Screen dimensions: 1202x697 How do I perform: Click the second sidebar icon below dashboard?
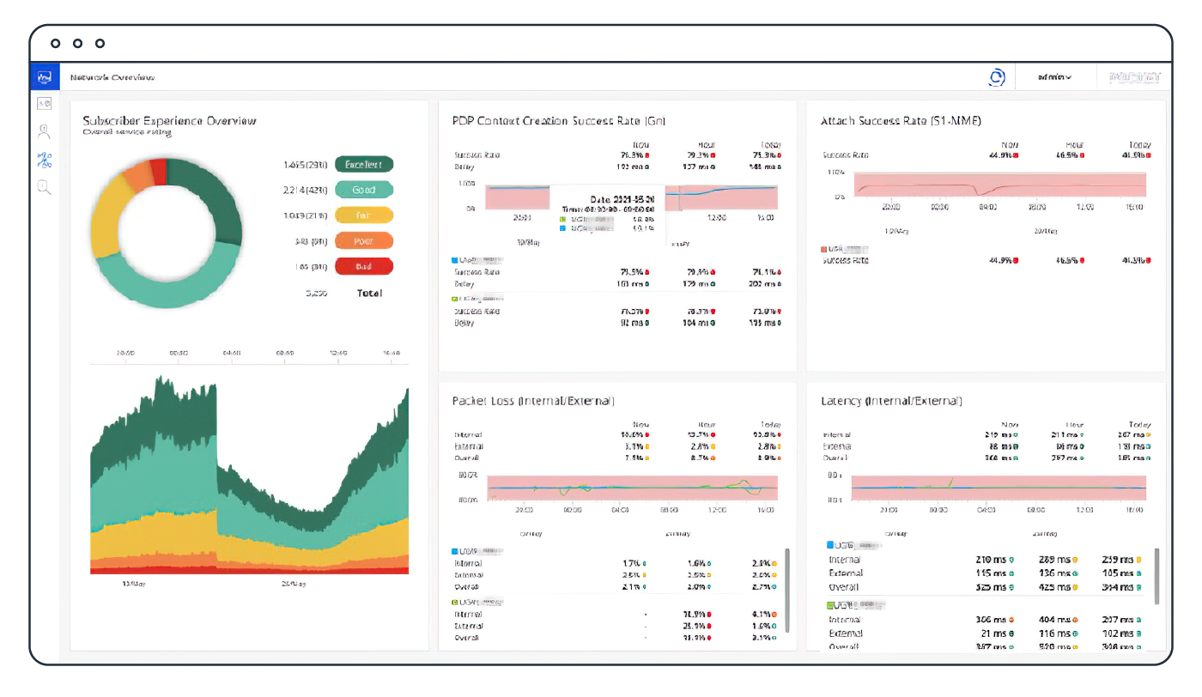pyautogui.click(x=44, y=103)
